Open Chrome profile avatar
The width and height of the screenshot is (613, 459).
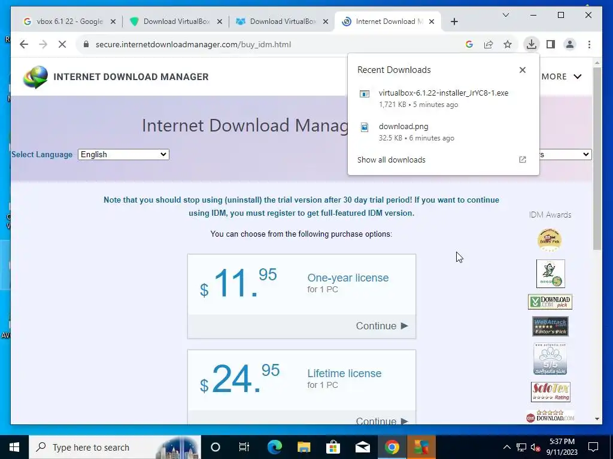click(570, 44)
